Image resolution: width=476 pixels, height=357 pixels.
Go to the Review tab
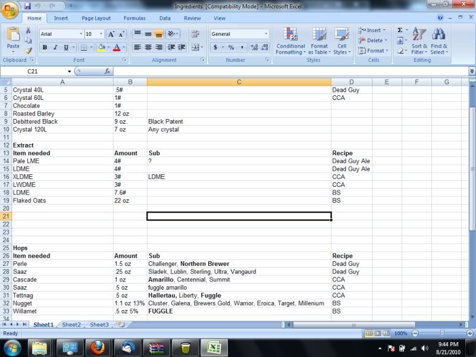coord(192,18)
